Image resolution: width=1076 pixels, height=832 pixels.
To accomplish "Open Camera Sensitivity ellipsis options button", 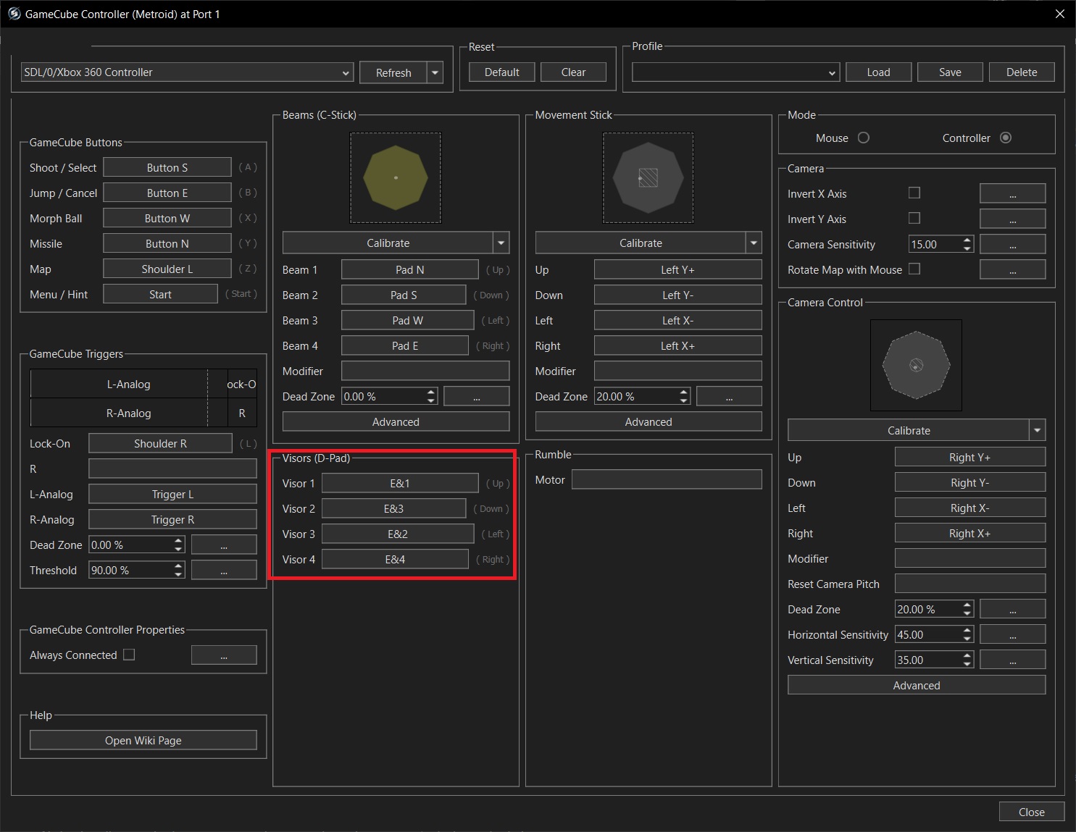I will pos(1012,245).
